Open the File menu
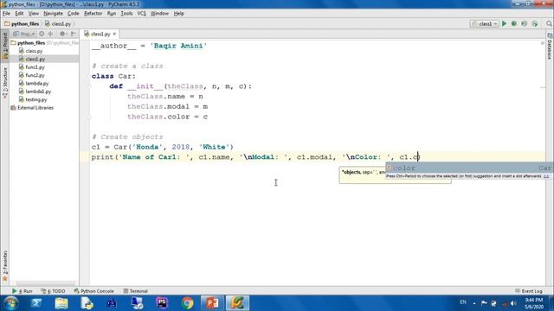 (6, 14)
